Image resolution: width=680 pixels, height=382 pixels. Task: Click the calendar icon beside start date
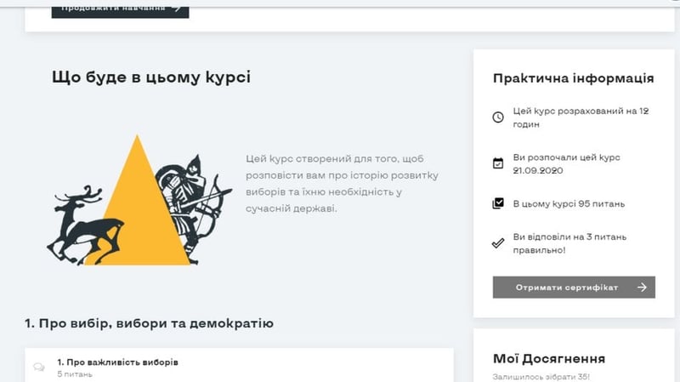[x=498, y=163]
